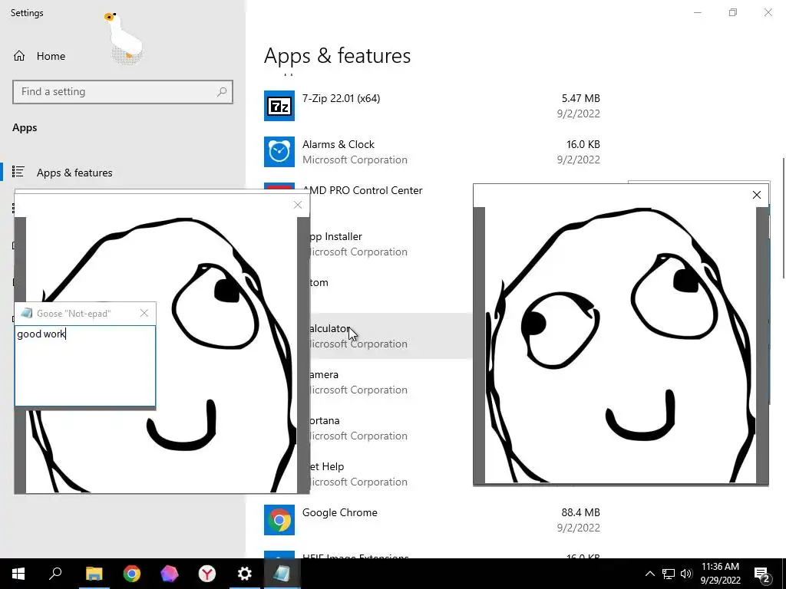Select 7-Zip 22.01 (x64) entry
Image resolution: width=786 pixels, height=589 pixels.
point(432,106)
